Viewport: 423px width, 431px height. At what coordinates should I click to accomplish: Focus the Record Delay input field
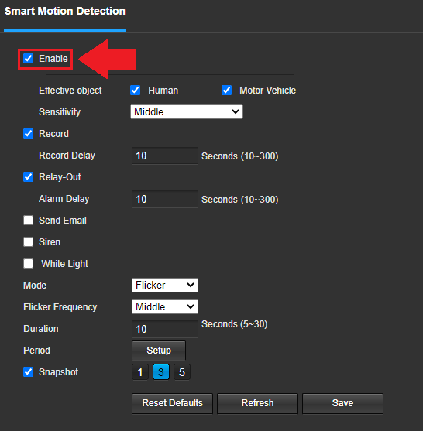(165, 156)
